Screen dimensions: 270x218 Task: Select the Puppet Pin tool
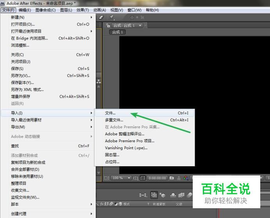tap(112, 17)
